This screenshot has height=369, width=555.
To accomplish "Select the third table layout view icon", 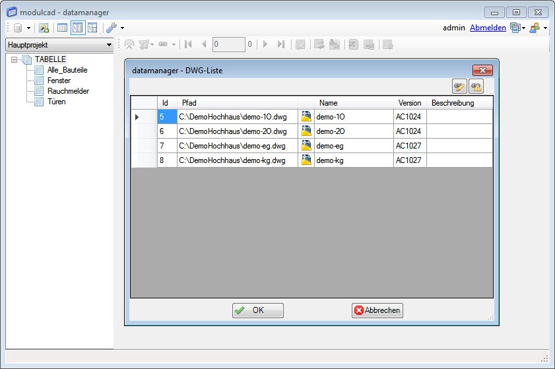I will (x=93, y=28).
